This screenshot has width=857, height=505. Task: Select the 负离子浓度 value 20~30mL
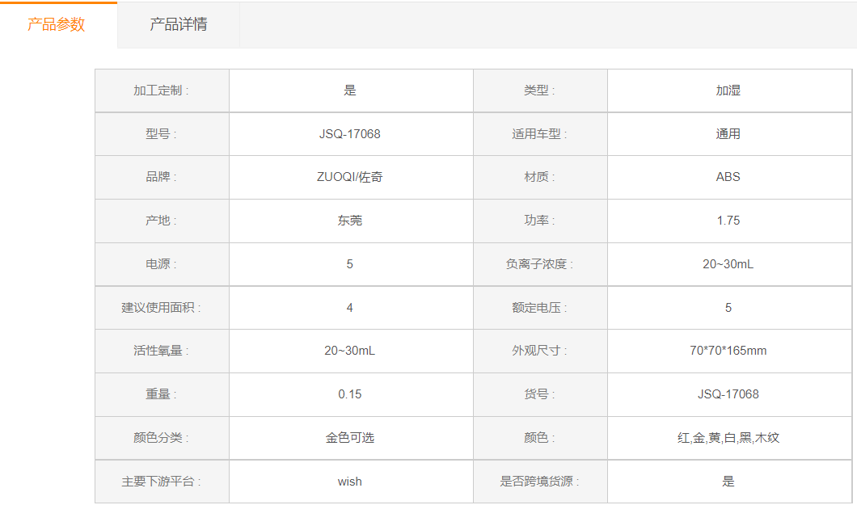pos(729,264)
